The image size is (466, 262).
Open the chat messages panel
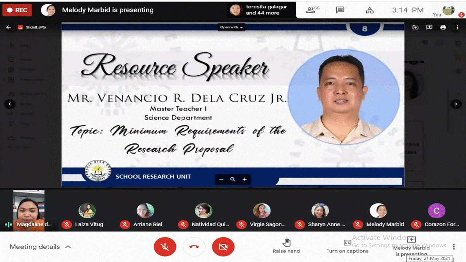coord(340,10)
